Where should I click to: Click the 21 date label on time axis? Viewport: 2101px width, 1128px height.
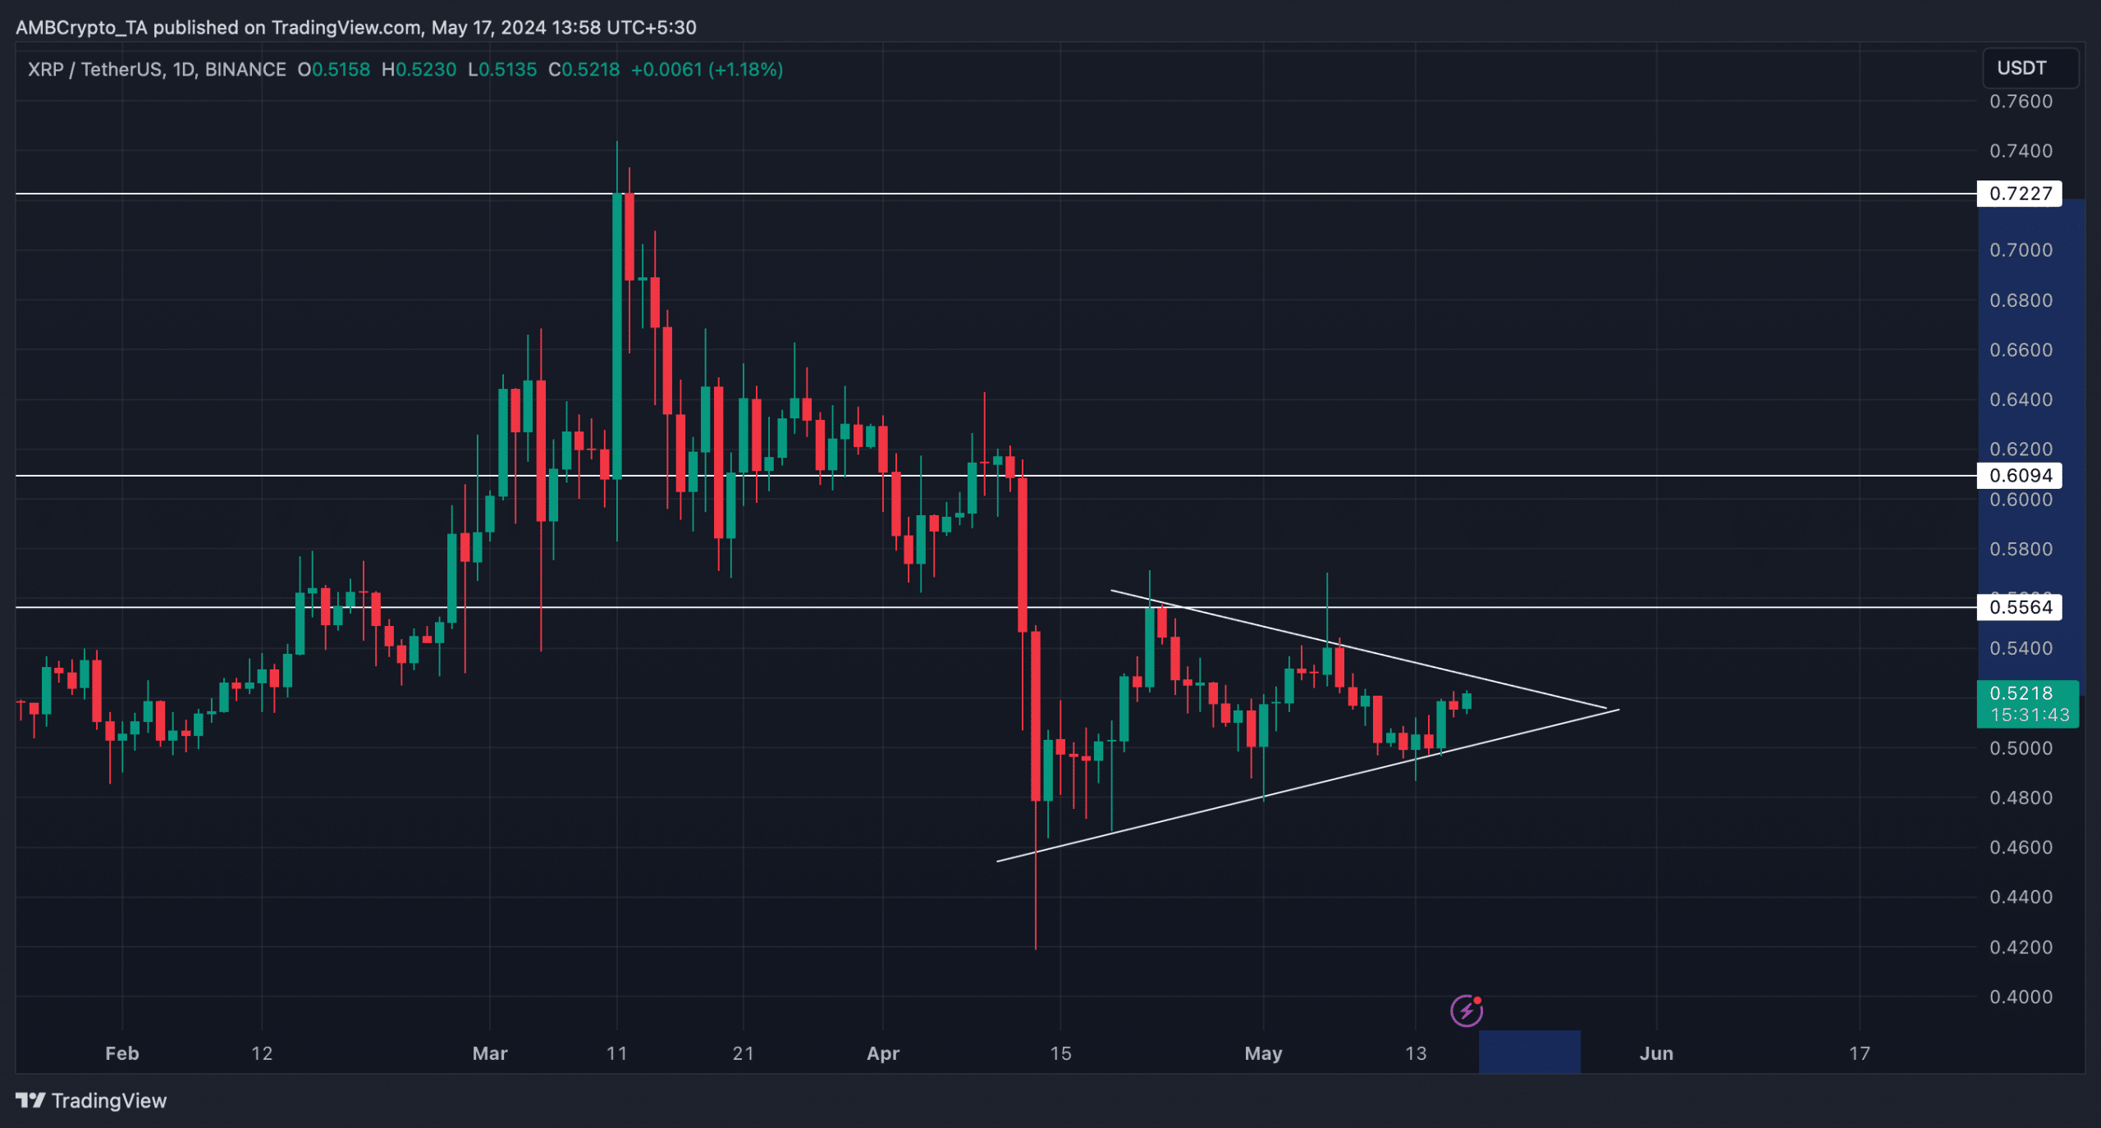click(743, 1053)
